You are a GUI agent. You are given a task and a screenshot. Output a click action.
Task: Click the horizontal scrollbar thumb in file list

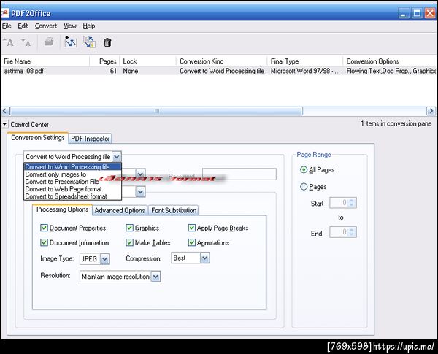pos(156,111)
